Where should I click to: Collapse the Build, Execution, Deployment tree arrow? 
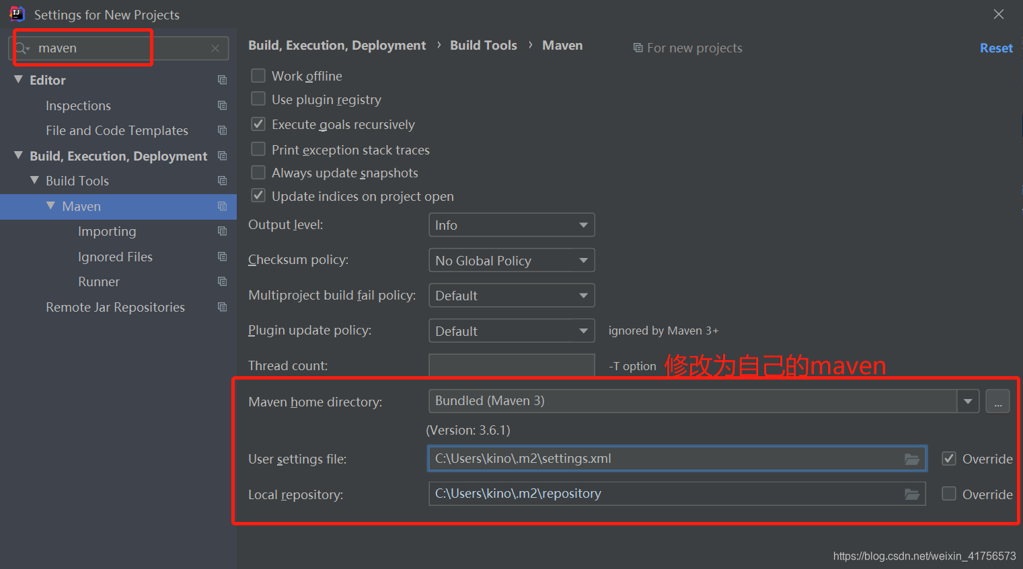18,155
